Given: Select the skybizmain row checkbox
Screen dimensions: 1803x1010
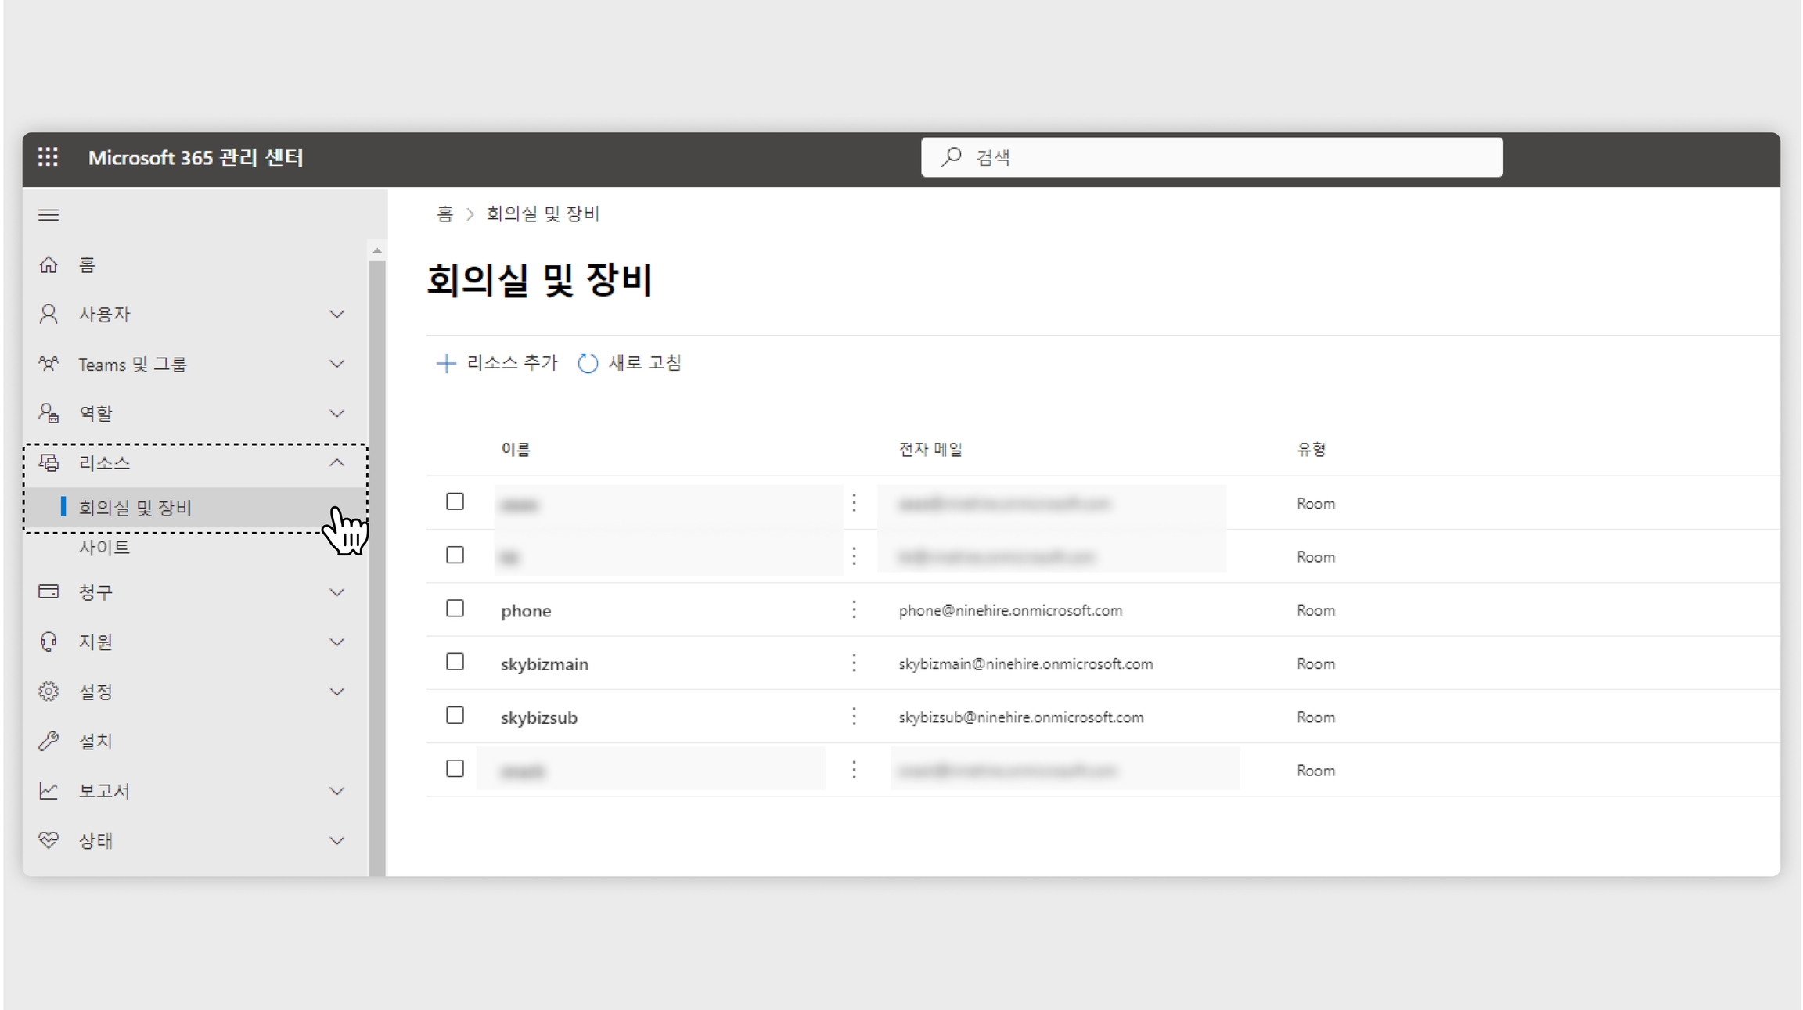Looking at the screenshot, I should coord(455,662).
